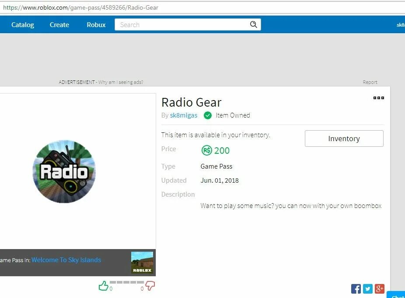
Task: Click the Radio Gear title
Action: [x=192, y=102]
